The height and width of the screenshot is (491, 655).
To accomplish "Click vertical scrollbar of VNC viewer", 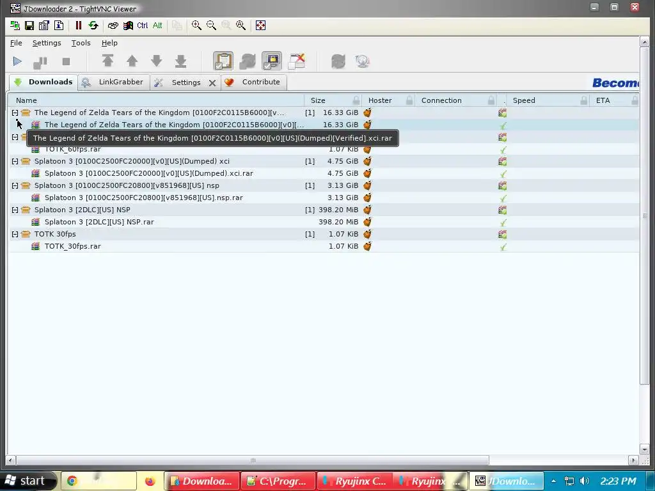I will coord(644,215).
